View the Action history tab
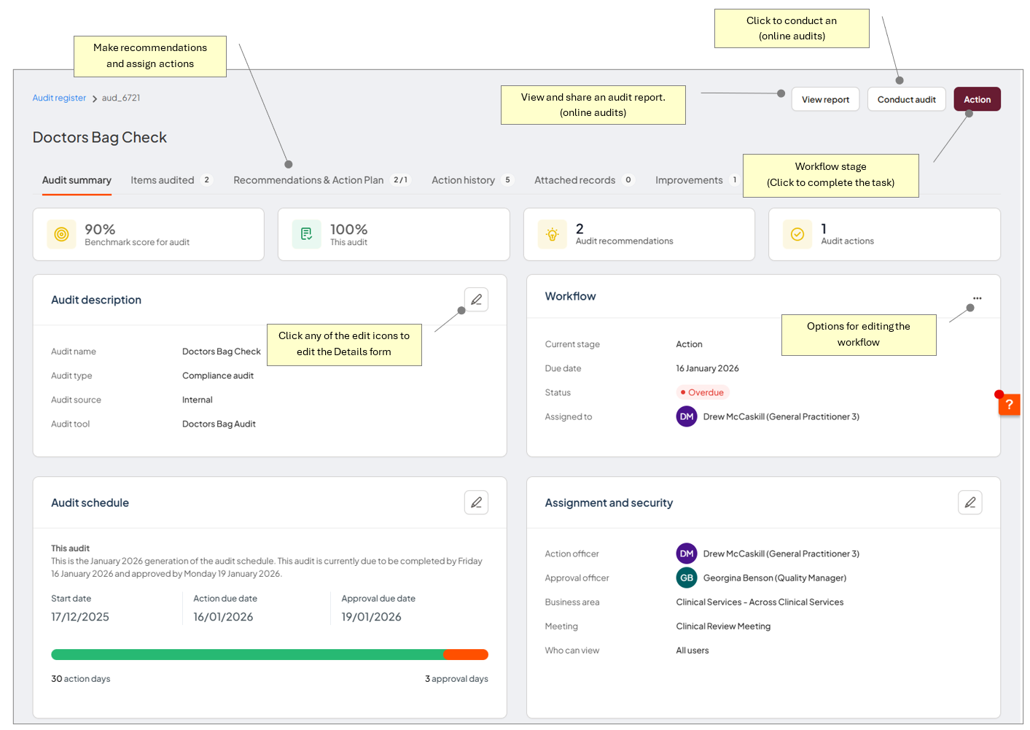Screen dimensions: 1030x730 point(463,180)
